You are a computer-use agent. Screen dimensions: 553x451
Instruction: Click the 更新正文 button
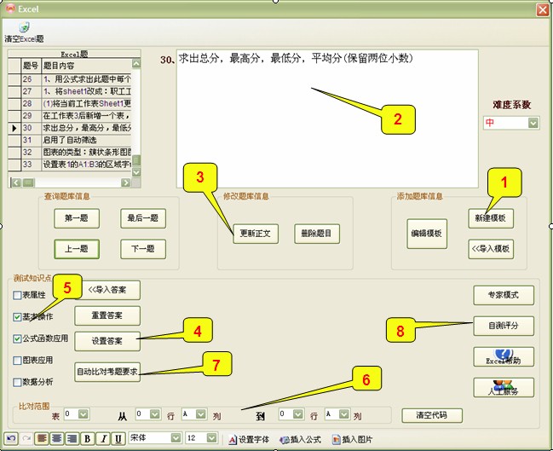tap(256, 234)
